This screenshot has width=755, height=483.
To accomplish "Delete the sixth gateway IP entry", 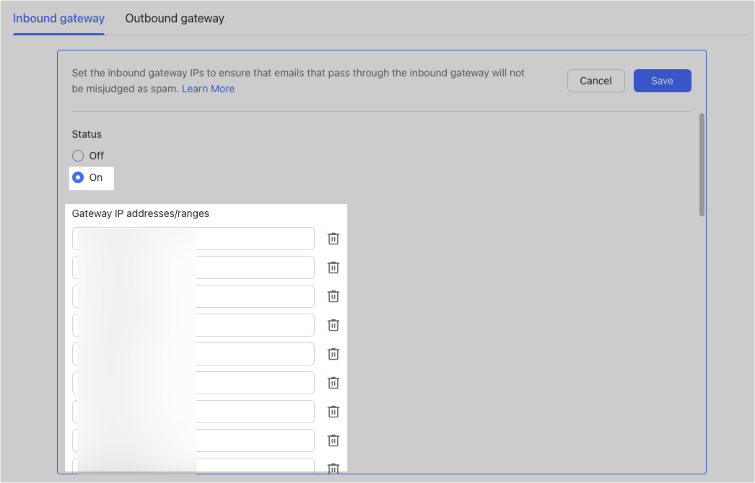I will pos(333,382).
